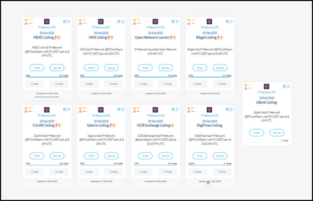Open the DigiFinex Listing event title
Screen dimensions: 313x201
209,125
